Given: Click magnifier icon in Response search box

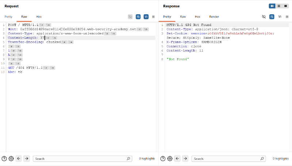Looking at the screenshot, I should [x=262, y=159].
